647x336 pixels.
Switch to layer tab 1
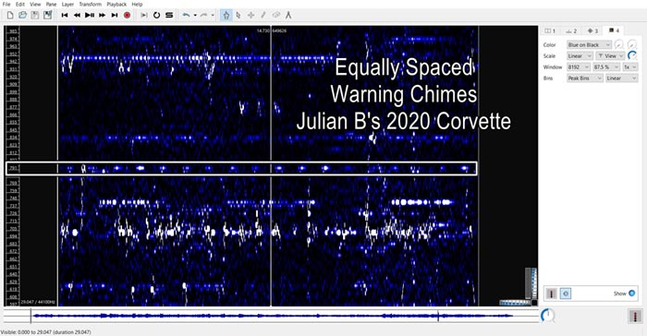551,30
